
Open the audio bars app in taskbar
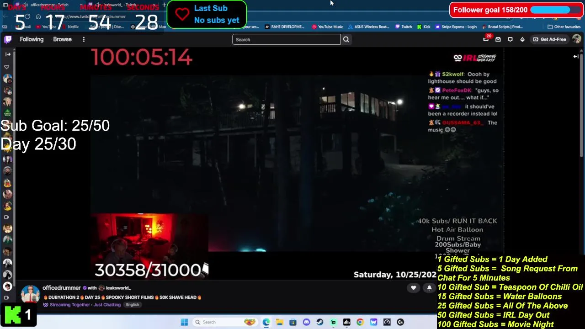347,322
